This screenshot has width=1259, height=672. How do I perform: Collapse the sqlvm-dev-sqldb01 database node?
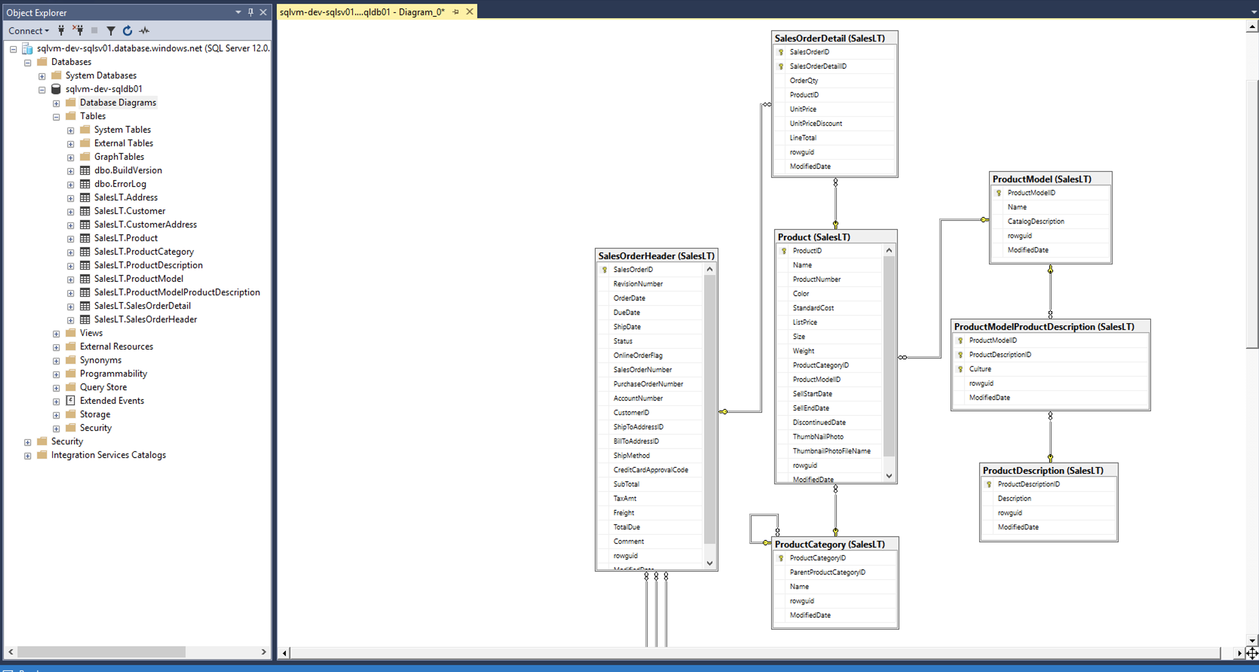pos(42,90)
